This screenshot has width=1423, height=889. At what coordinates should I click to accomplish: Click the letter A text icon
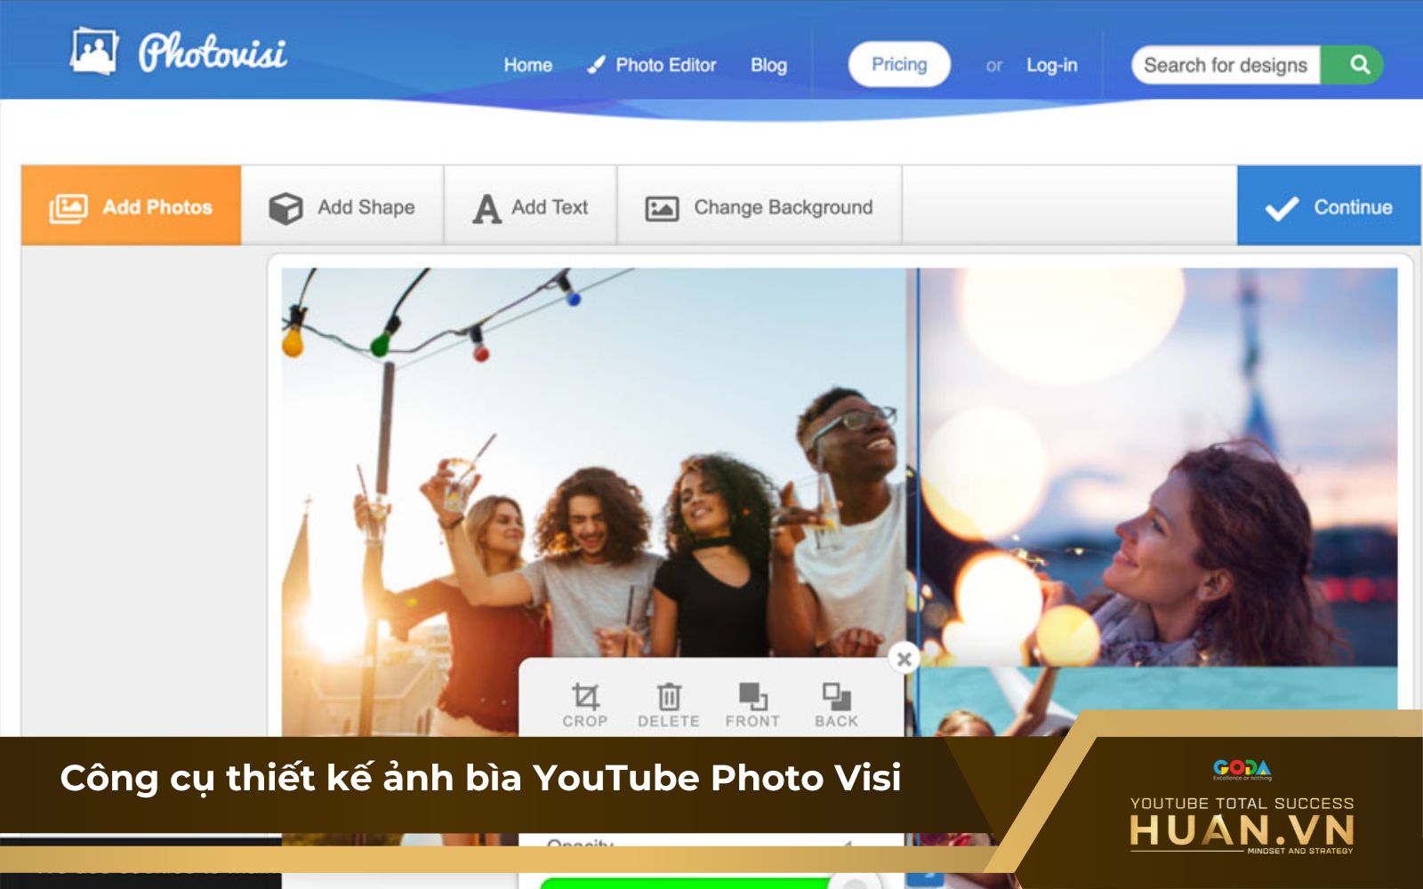[486, 209]
